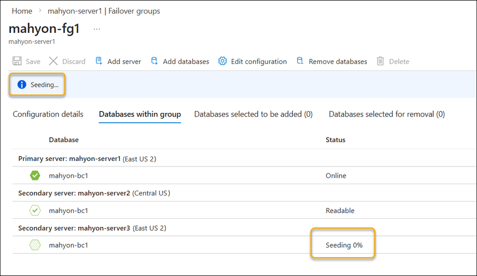477x276 pixels.
Task: Click the green online database icon
Action: pyautogui.click(x=35, y=176)
